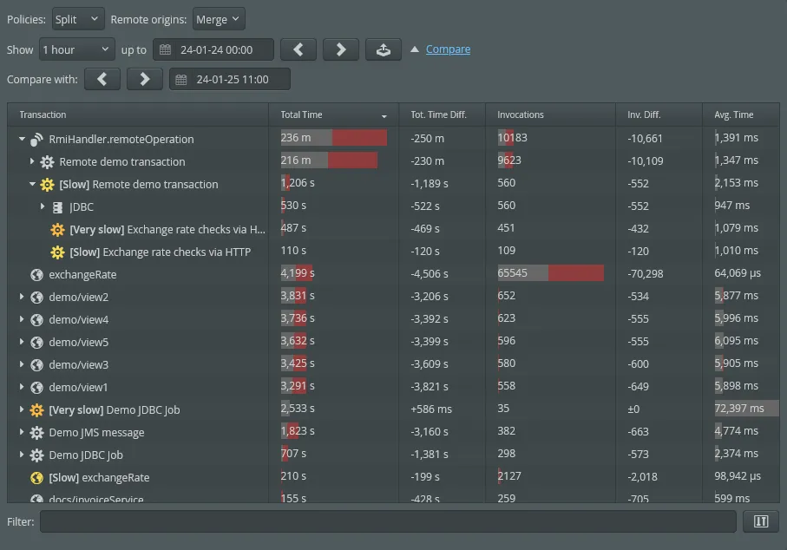Image resolution: width=787 pixels, height=550 pixels.
Task: Open the Remote origins Merge dropdown
Action: pyautogui.click(x=218, y=18)
